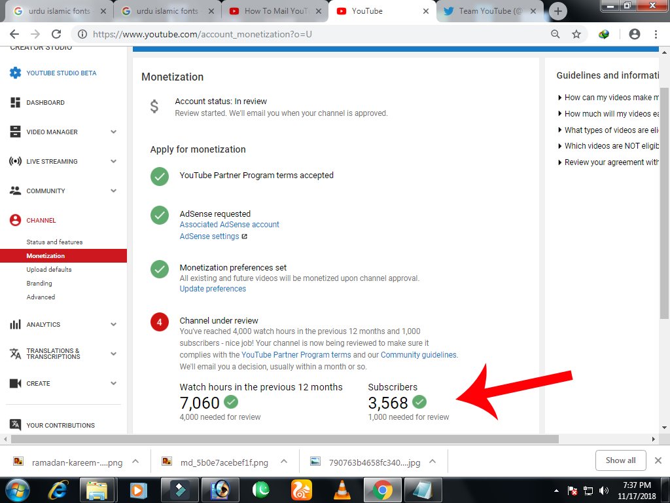
Task: Click the red Channel person icon
Action: click(x=16, y=220)
